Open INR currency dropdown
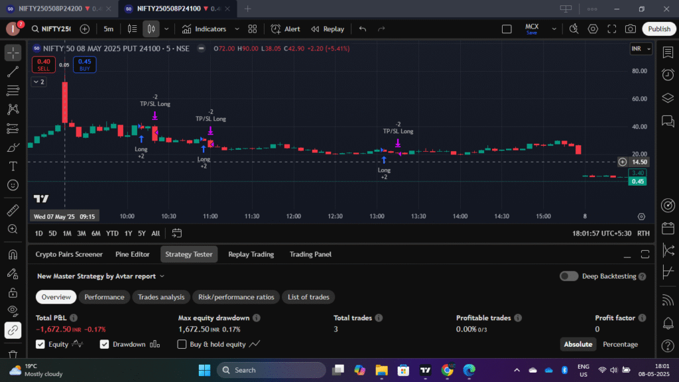Image resolution: width=679 pixels, height=382 pixels. 641,48
